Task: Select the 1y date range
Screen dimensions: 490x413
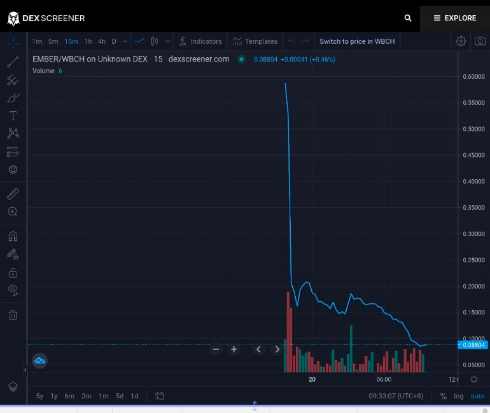Action: pos(54,396)
